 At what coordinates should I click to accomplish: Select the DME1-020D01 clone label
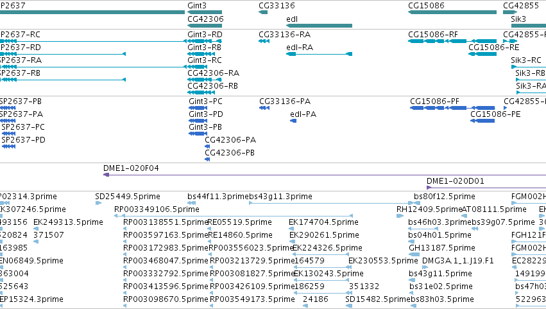(x=455, y=181)
